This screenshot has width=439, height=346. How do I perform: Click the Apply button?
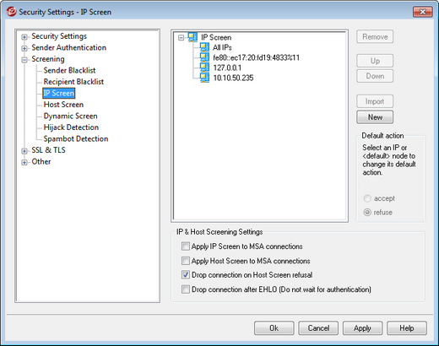pyautogui.click(x=362, y=328)
